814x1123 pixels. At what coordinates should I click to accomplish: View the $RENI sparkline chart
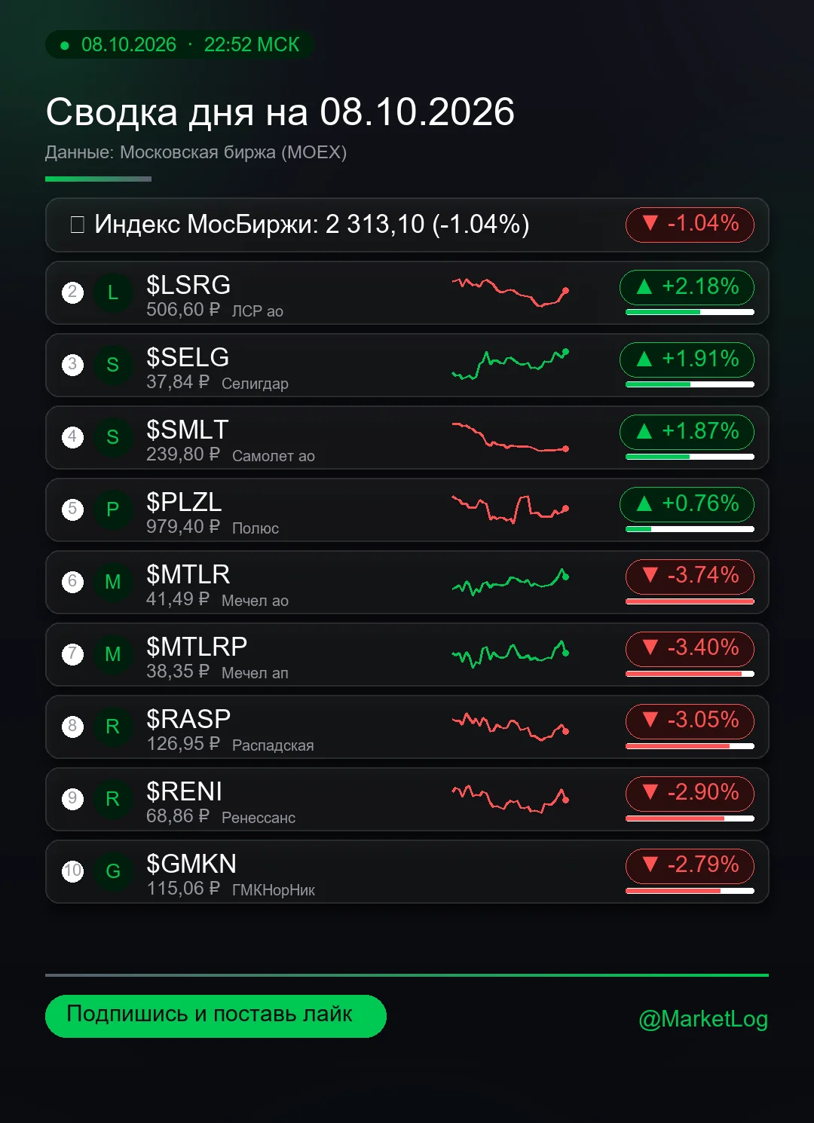(510, 799)
